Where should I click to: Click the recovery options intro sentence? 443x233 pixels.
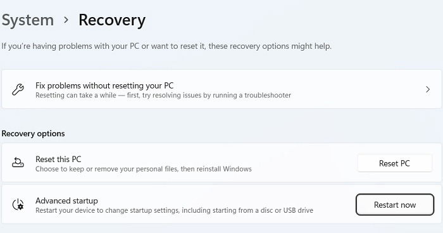[x=166, y=46]
